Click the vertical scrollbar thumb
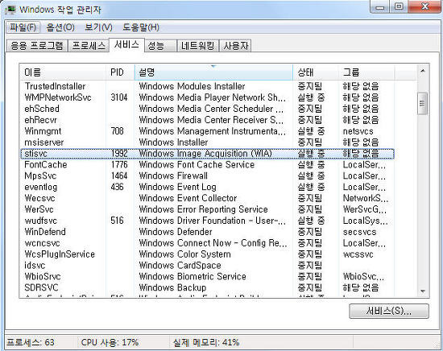Screen dimensions: 443x351 pos(423,103)
